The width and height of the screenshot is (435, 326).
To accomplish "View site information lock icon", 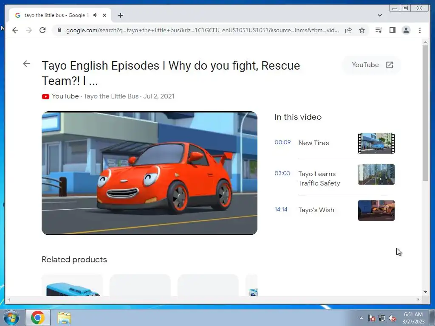I will point(59,30).
